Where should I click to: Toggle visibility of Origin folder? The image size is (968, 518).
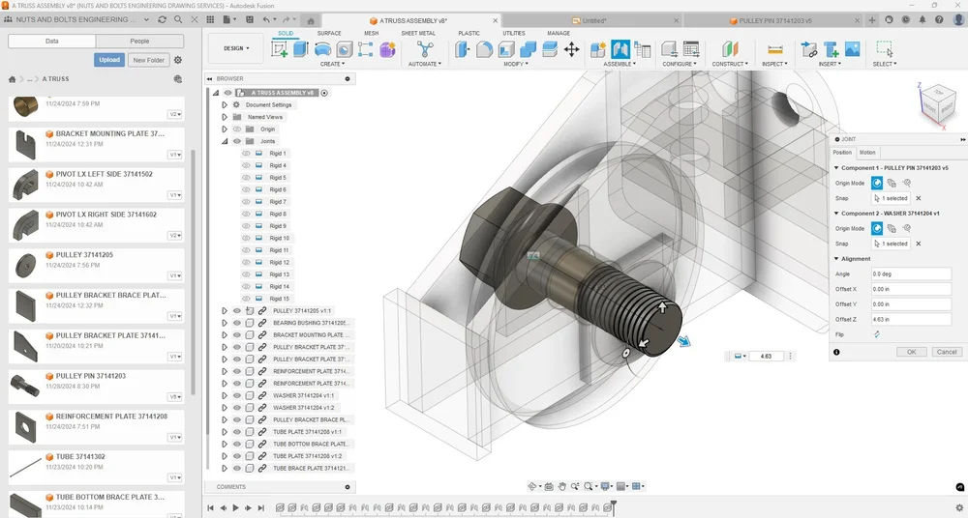(237, 129)
